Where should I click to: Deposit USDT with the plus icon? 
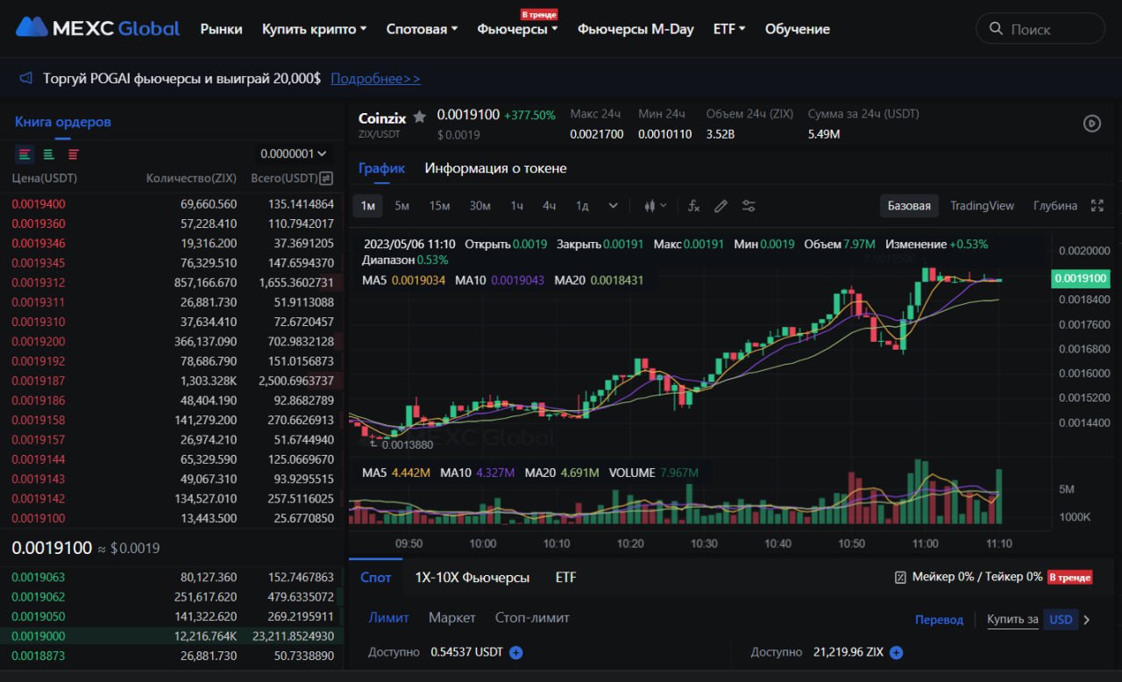[516, 652]
